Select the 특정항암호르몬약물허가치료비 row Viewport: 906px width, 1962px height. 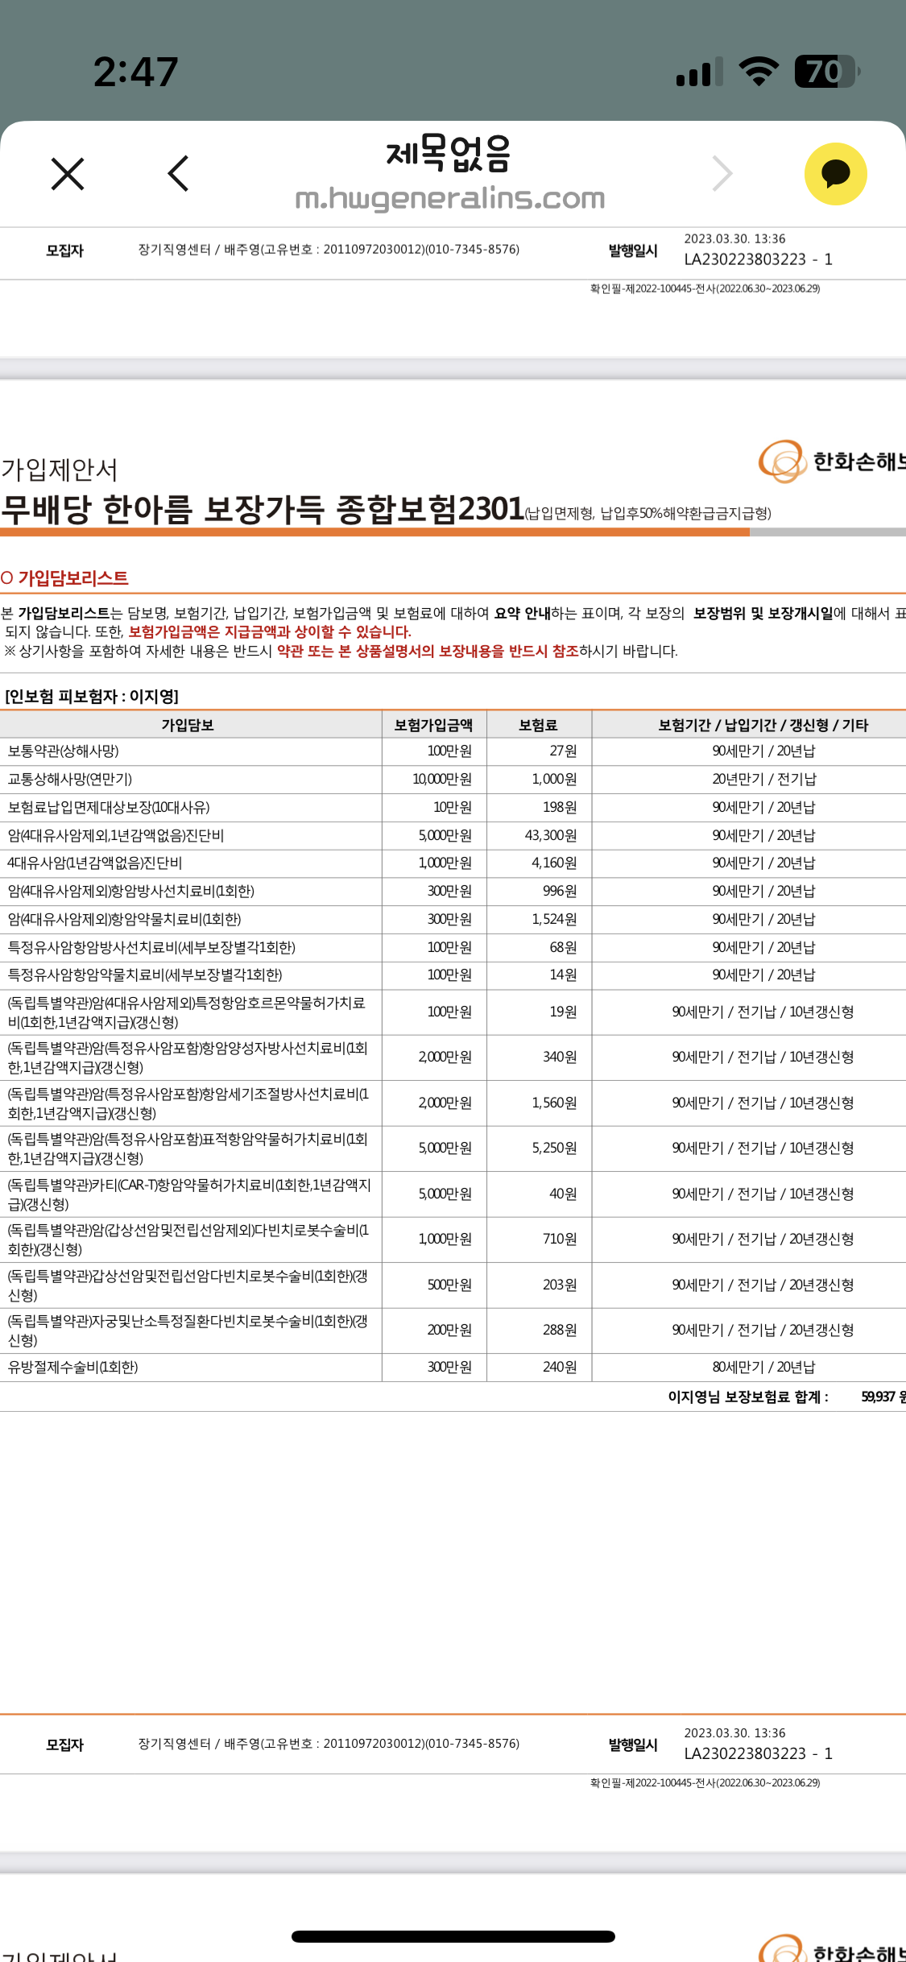pos(453,1012)
